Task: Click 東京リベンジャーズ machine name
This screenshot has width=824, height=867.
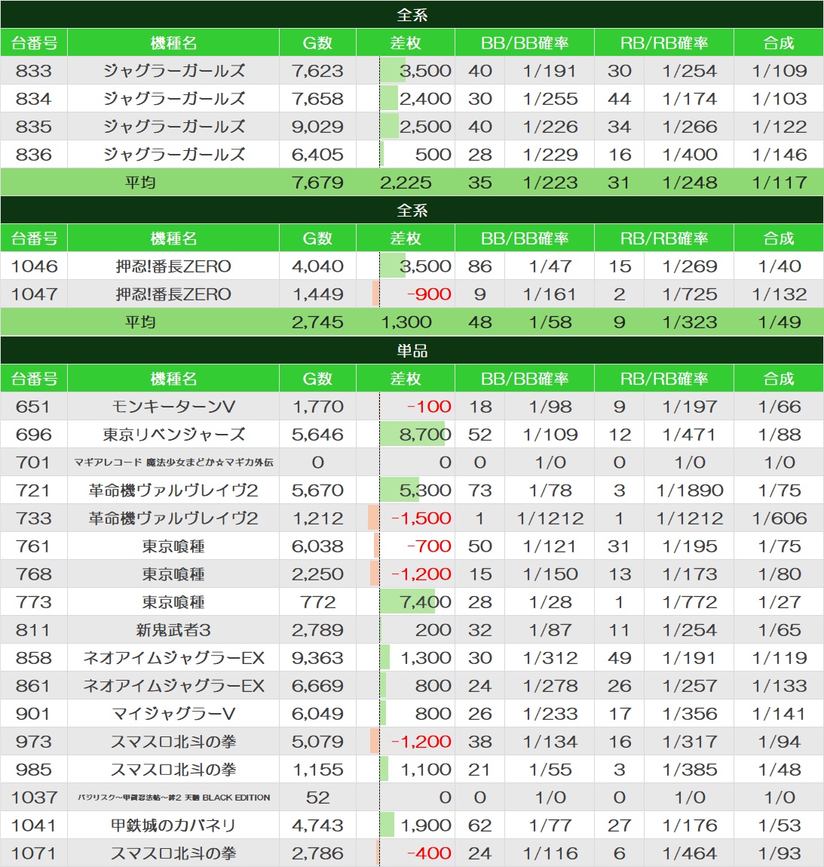Action: [173, 434]
